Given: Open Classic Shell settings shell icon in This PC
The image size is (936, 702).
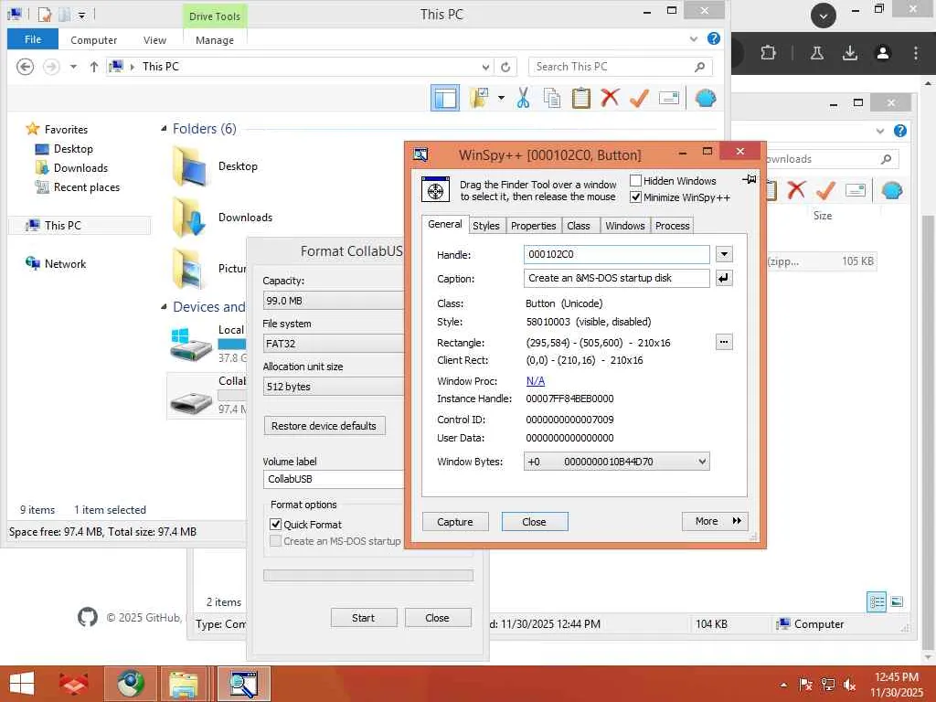Looking at the screenshot, I should point(705,98).
